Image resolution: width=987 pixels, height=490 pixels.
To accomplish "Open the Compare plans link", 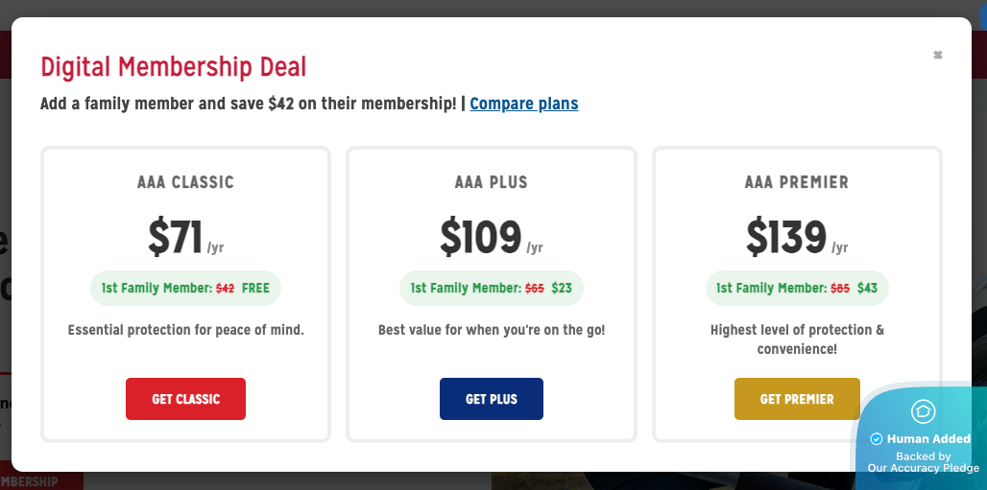I will 523,104.
